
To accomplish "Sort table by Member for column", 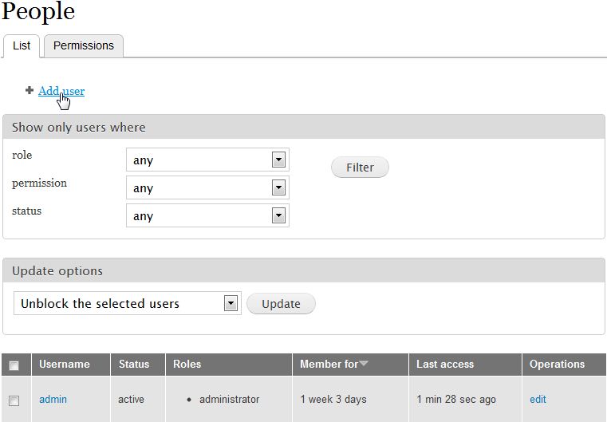I will click(x=329, y=364).
